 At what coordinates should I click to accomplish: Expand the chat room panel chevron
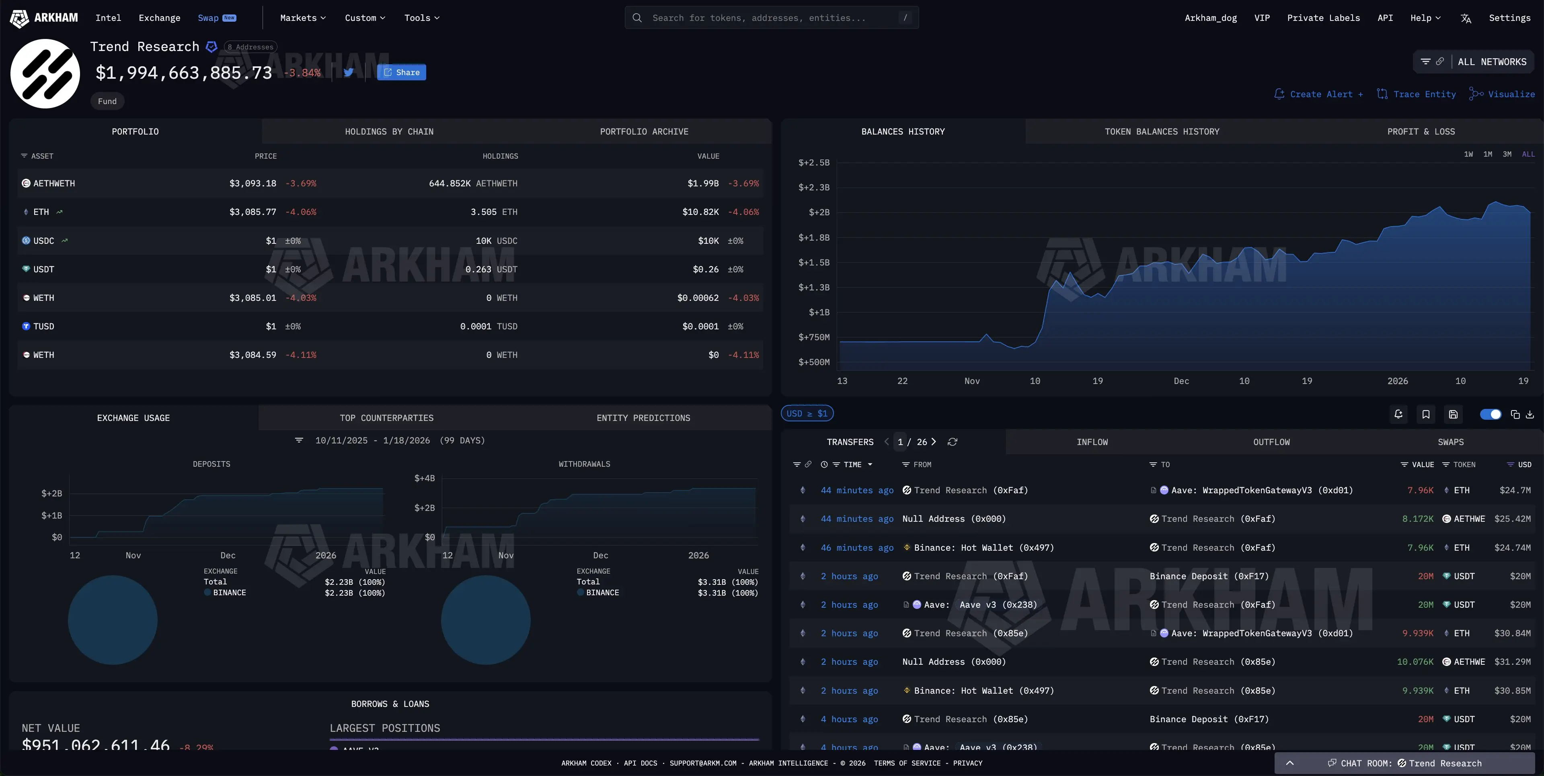pyautogui.click(x=1290, y=763)
